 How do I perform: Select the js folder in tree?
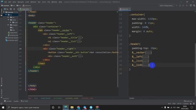coord(12,28)
